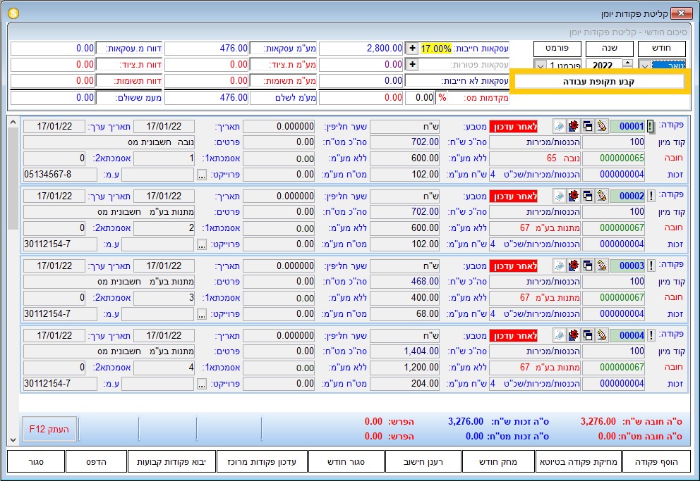Click the entries list scrollbar down arrow
Viewport: 700px width, 481px height.
pos(13,440)
